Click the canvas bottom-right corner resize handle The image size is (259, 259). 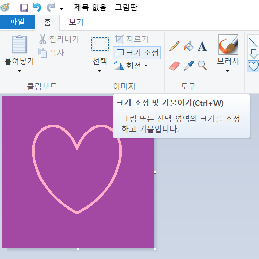click(155, 249)
